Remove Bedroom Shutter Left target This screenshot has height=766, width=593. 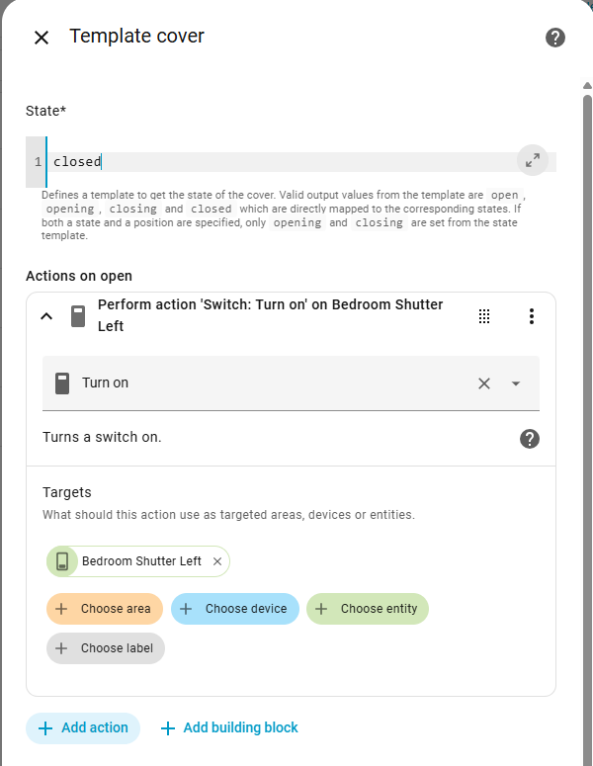point(217,561)
